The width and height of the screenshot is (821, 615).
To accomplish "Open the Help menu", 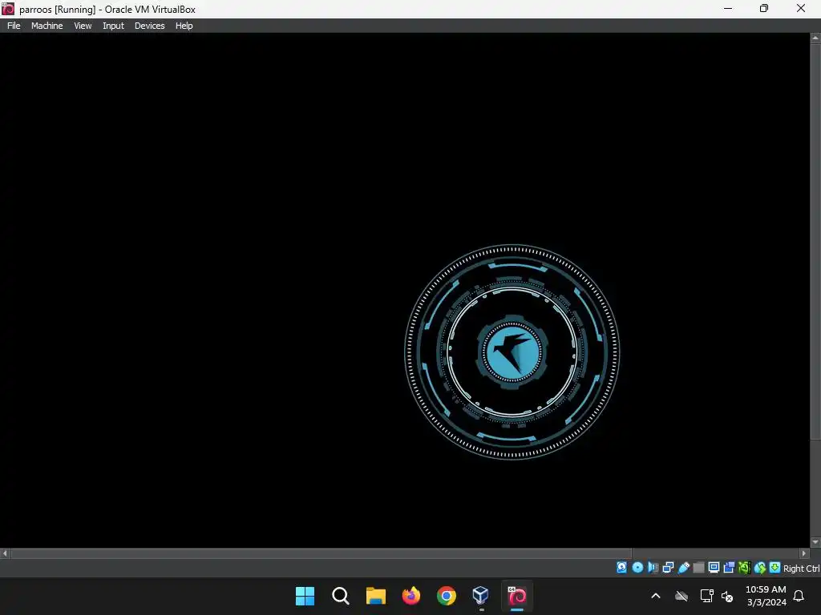I will coord(184,26).
